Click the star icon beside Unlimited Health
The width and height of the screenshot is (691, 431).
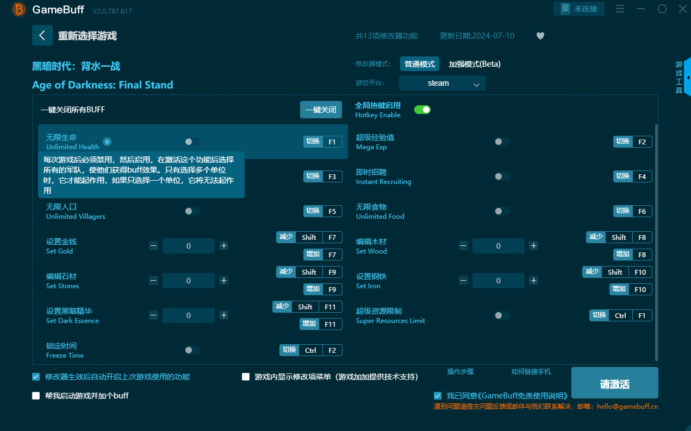[x=107, y=142]
